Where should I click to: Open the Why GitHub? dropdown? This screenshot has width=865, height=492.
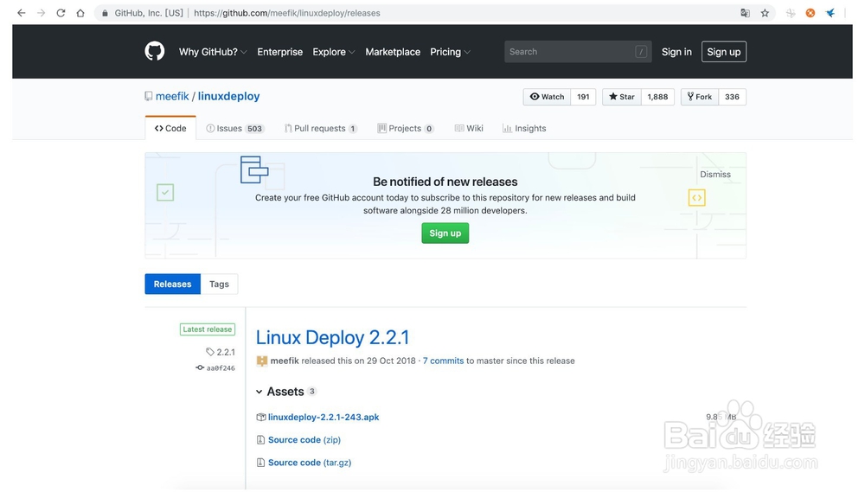[x=213, y=52]
